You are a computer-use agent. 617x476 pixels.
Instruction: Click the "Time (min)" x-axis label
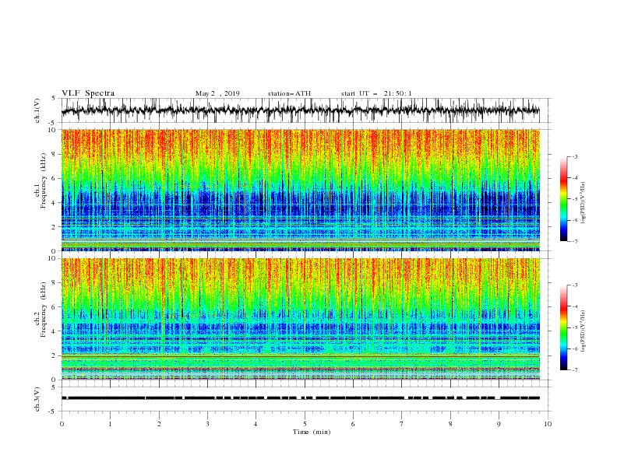312,432
